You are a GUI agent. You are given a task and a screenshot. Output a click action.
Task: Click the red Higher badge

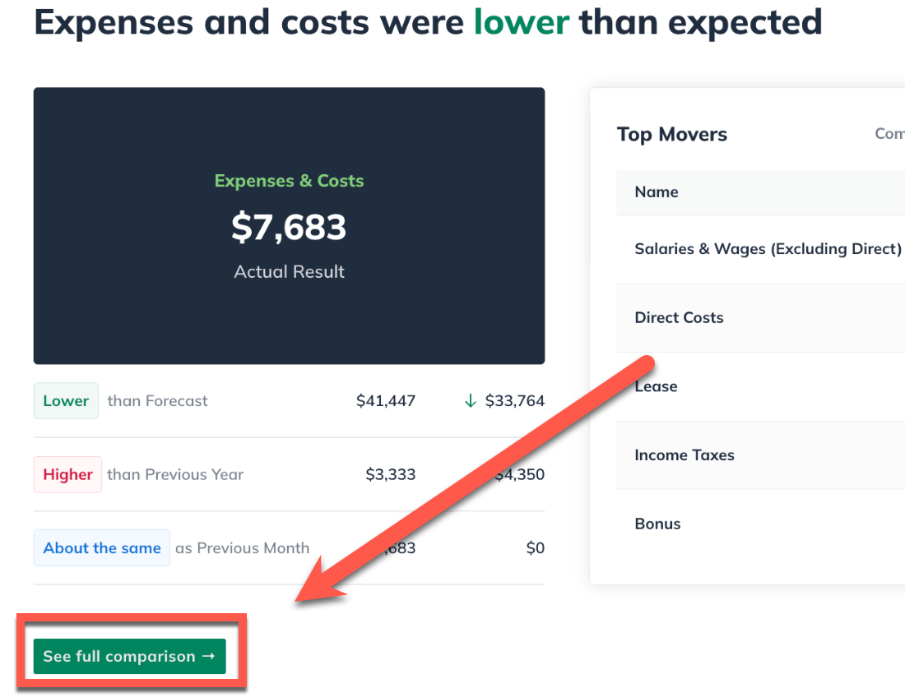67,474
